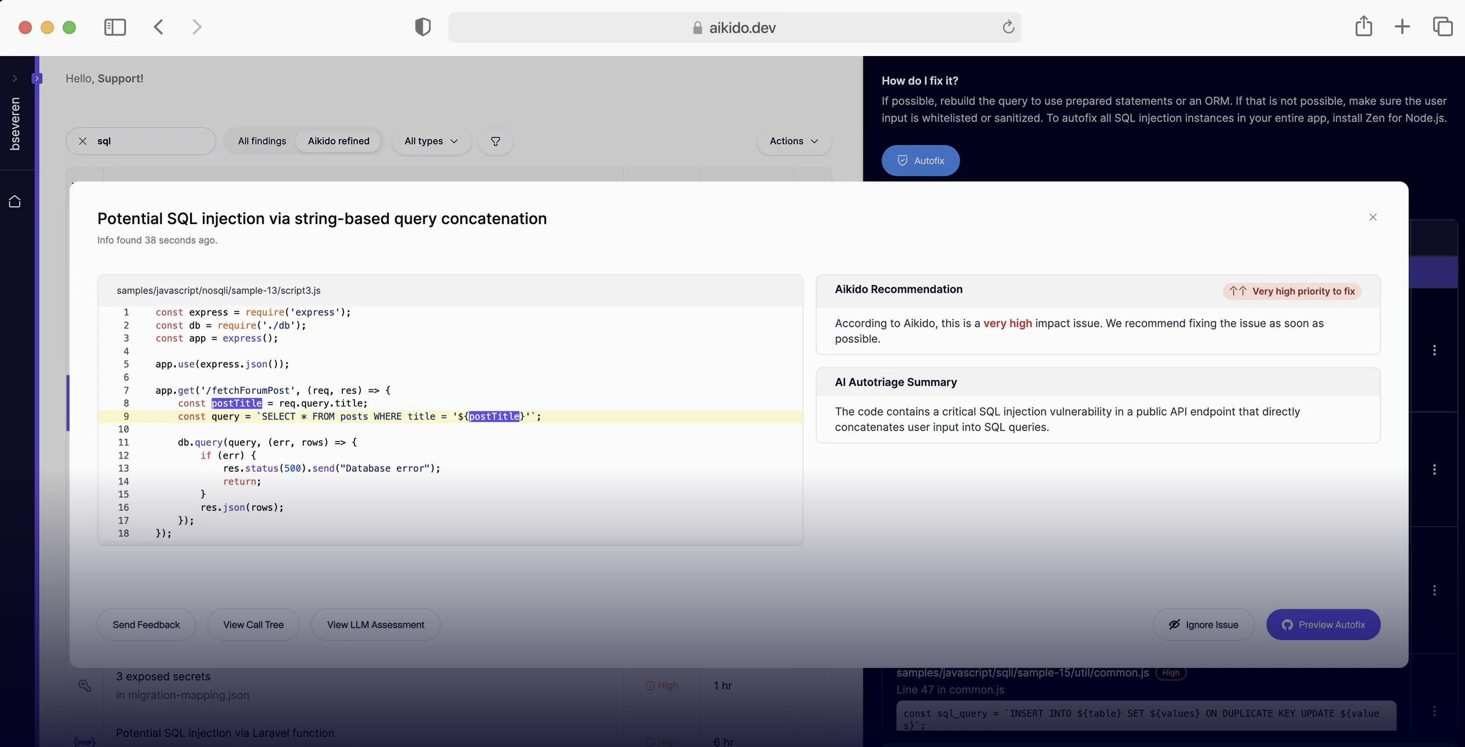Click Preview Autofix in the dialog
This screenshot has height=747, width=1465.
tap(1323, 624)
